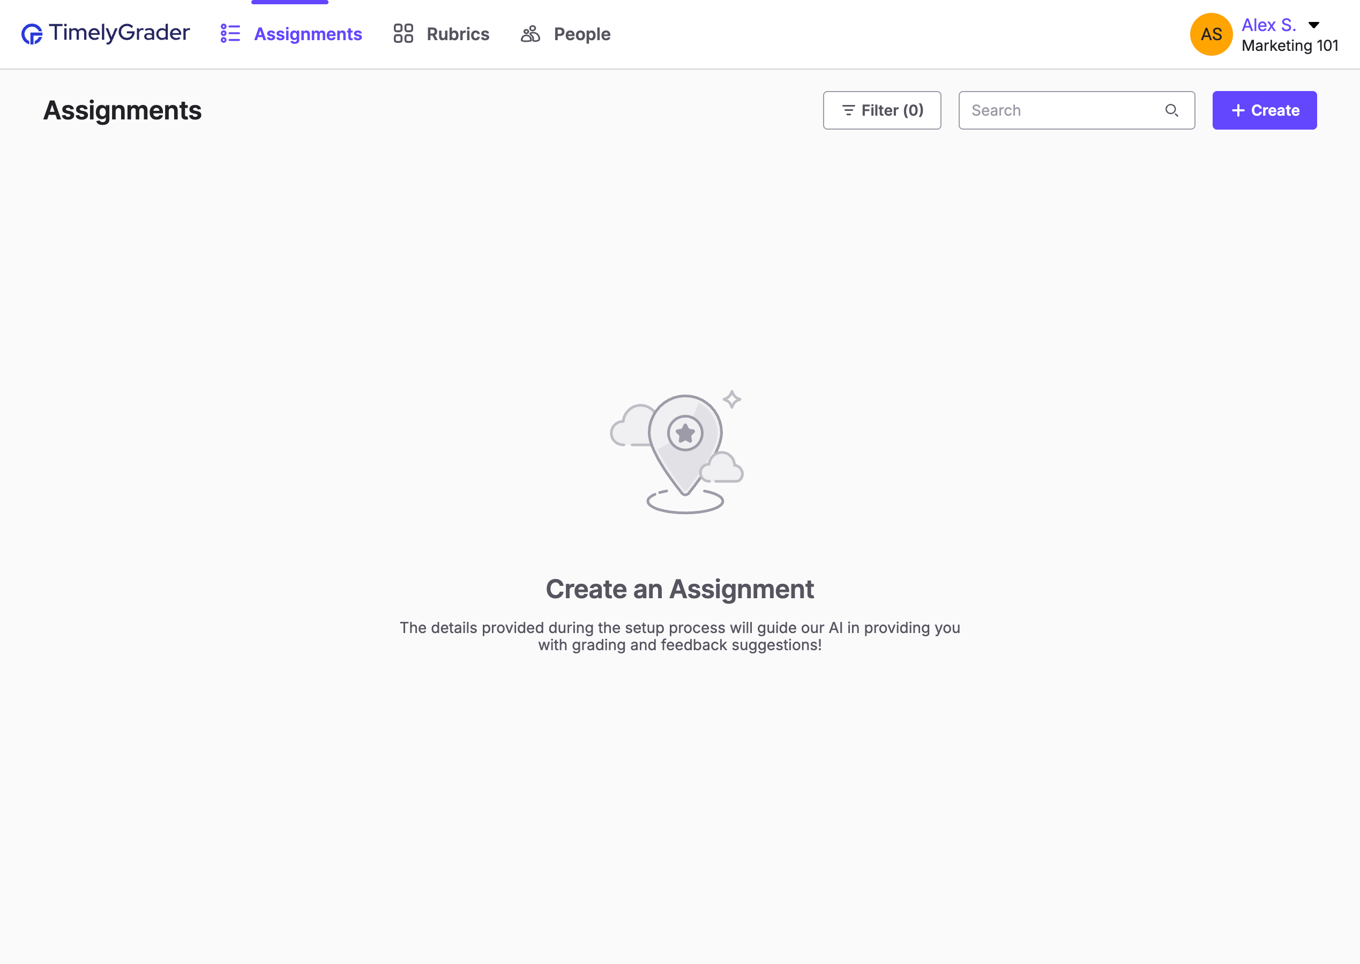
Task: Click the search magnifier icon
Action: click(x=1171, y=110)
